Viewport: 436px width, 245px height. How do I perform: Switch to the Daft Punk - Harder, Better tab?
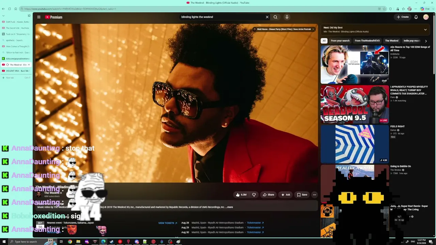pos(16,22)
